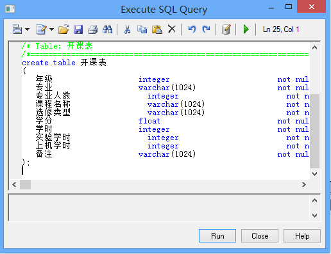331x254 pixels.
Task: Click the Save floppy disk icon
Action: [78, 29]
